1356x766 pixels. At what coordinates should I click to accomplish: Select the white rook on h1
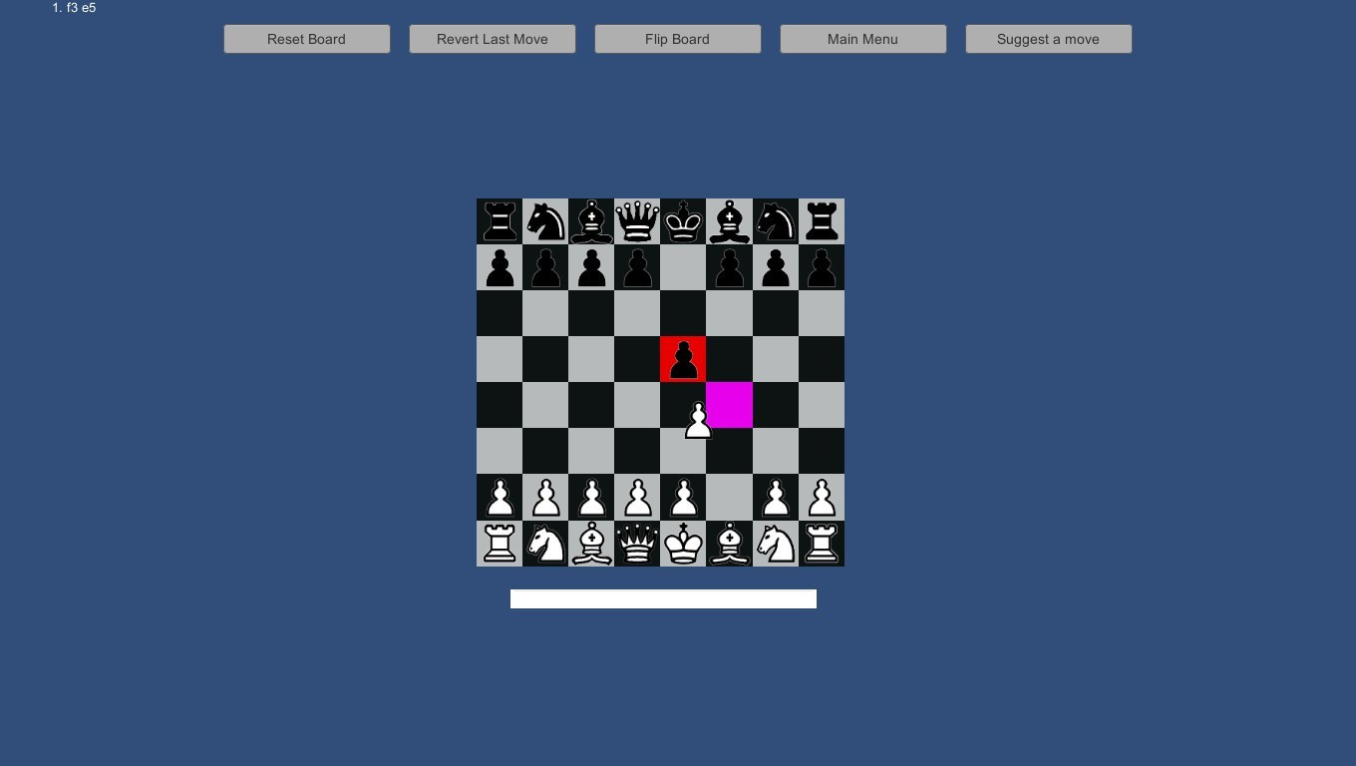pos(822,544)
